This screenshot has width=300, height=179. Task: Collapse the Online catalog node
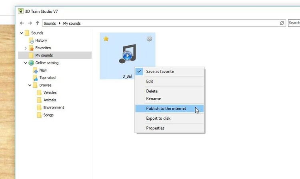tap(26, 63)
